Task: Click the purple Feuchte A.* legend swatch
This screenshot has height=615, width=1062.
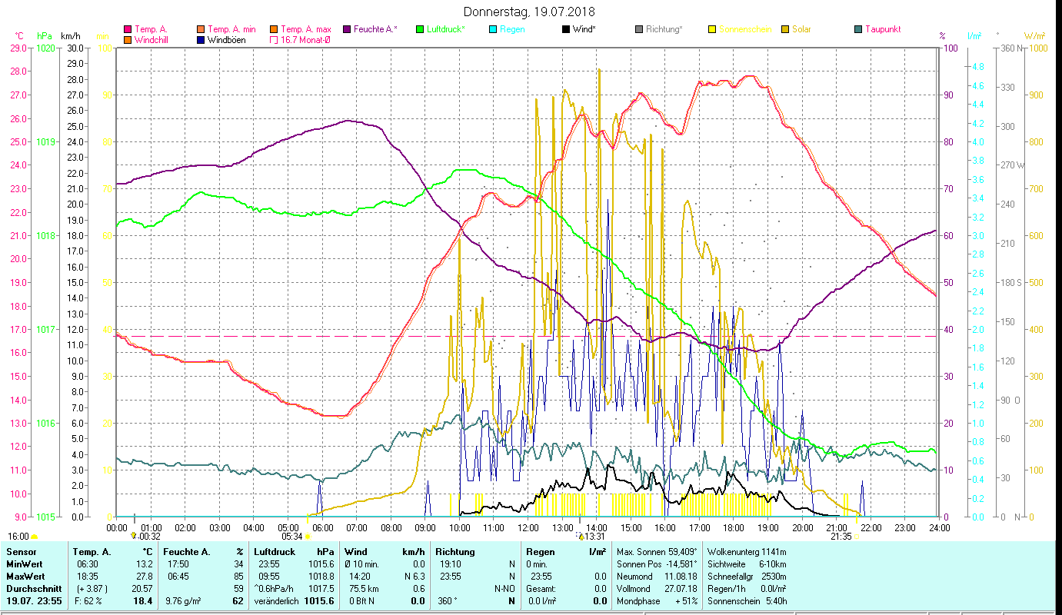Action: [346, 29]
